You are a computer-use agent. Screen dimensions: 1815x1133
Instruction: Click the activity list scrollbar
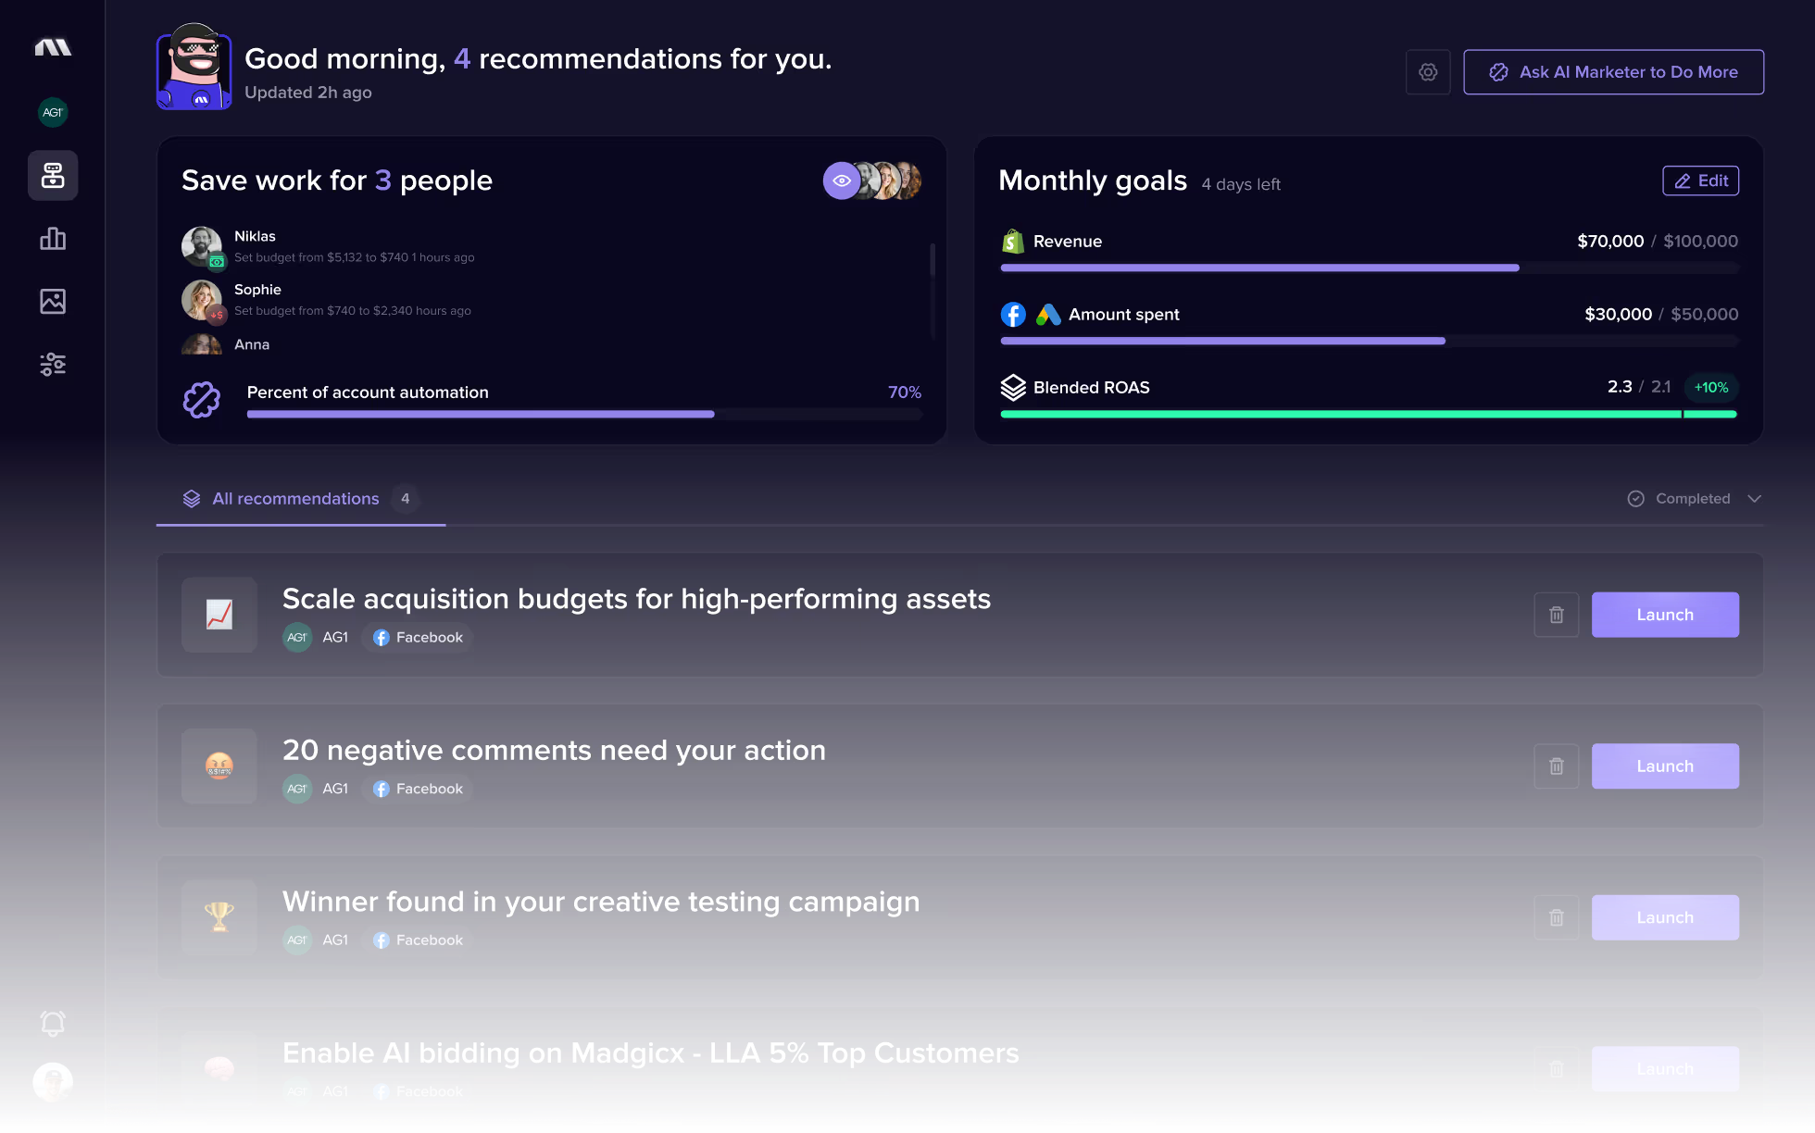932,261
